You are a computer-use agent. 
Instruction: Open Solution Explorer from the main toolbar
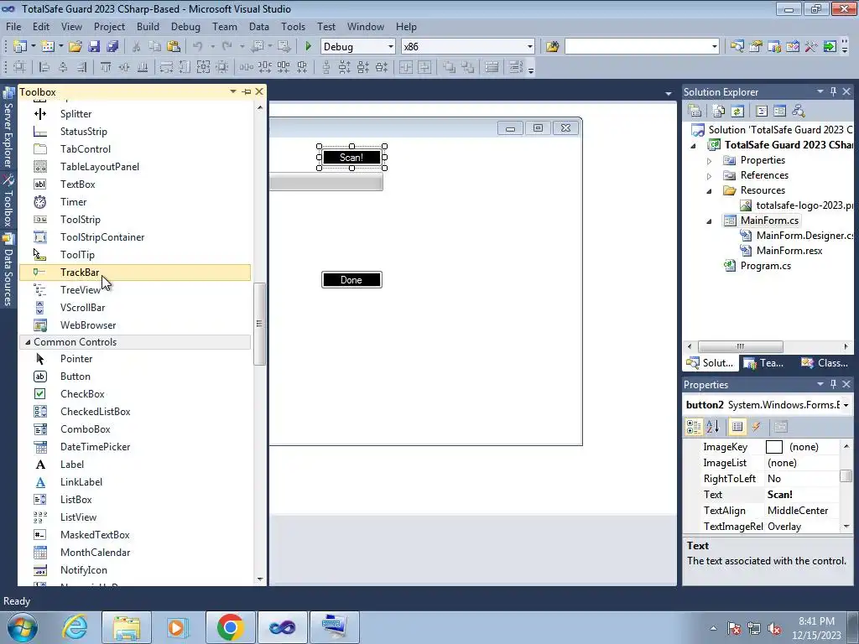click(x=737, y=47)
